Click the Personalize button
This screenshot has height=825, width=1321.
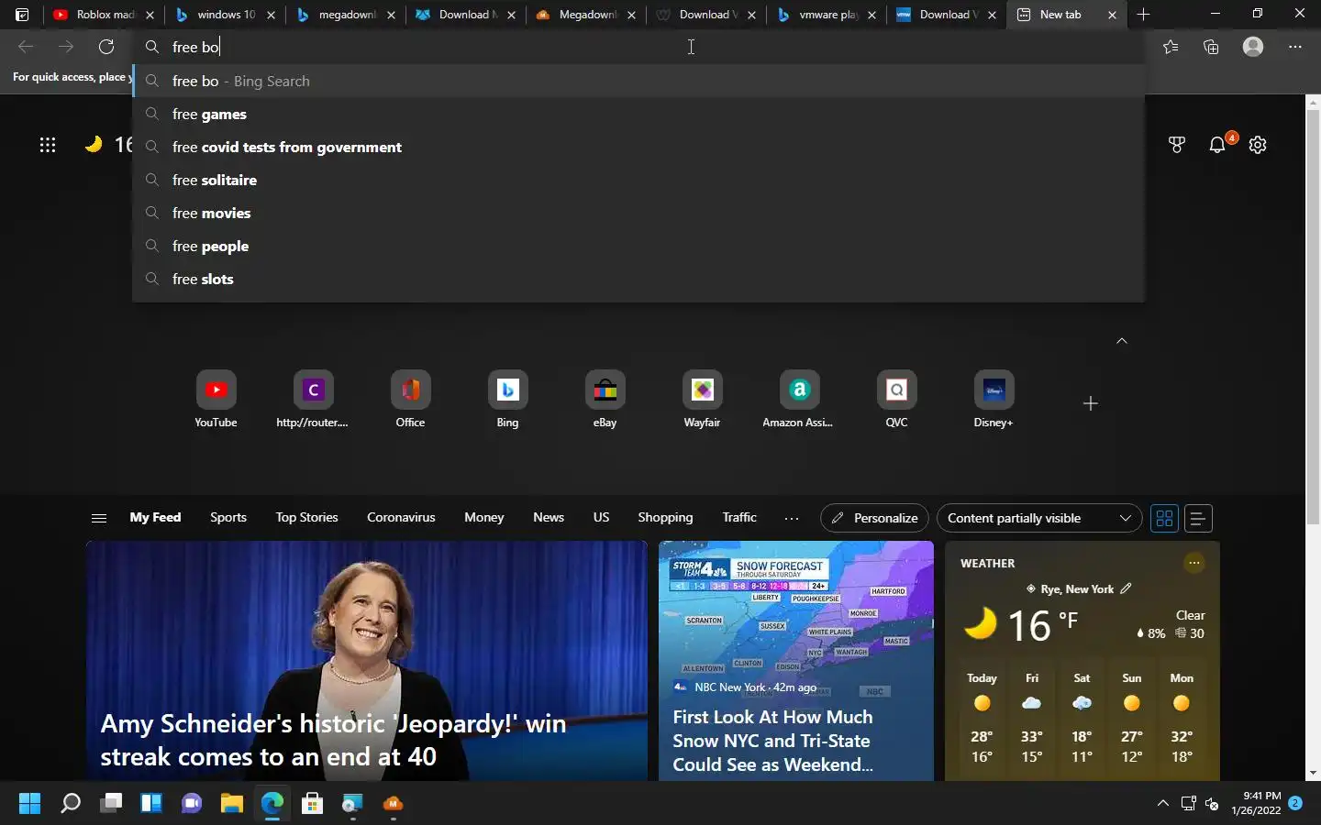coord(874,518)
